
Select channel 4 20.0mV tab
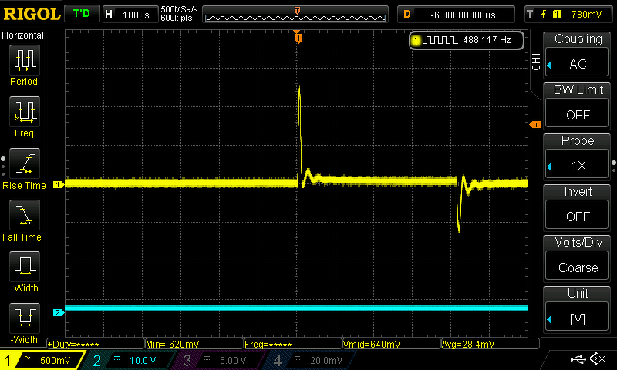click(x=311, y=360)
